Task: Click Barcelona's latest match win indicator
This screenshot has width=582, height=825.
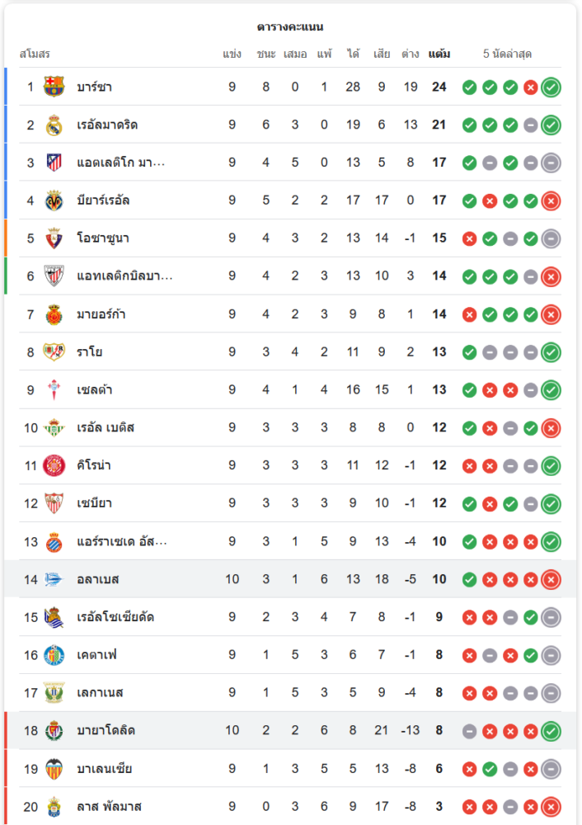Action: coord(551,87)
